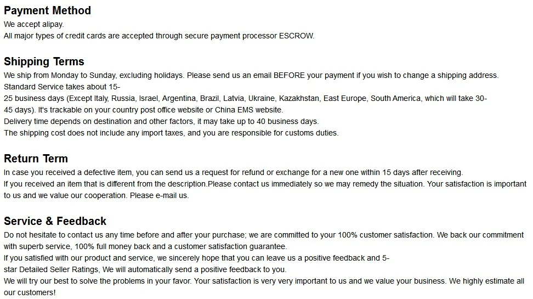Viewport: 533px width, 299px height.
Task: Click the word Argentina in shipping text
Action: tap(179, 99)
